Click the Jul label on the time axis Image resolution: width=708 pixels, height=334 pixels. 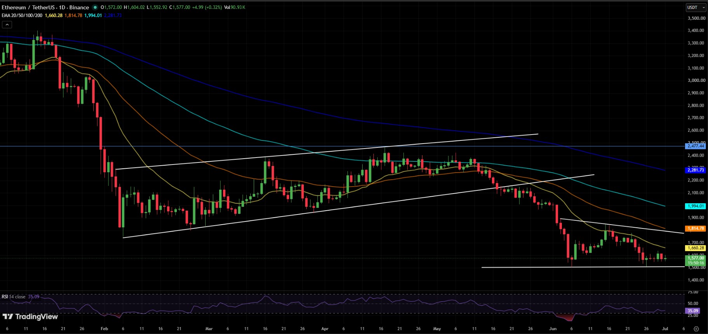665,329
